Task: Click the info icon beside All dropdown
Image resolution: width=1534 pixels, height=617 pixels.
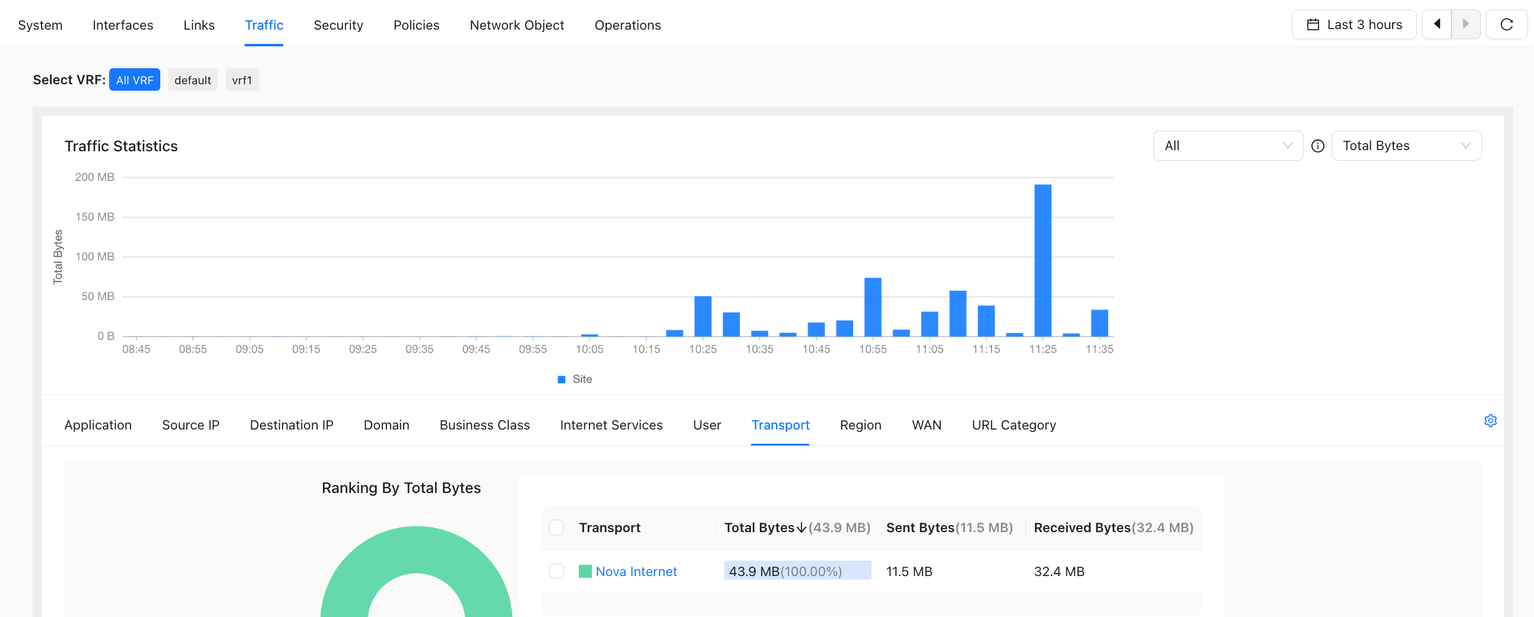Action: pyautogui.click(x=1317, y=146)
